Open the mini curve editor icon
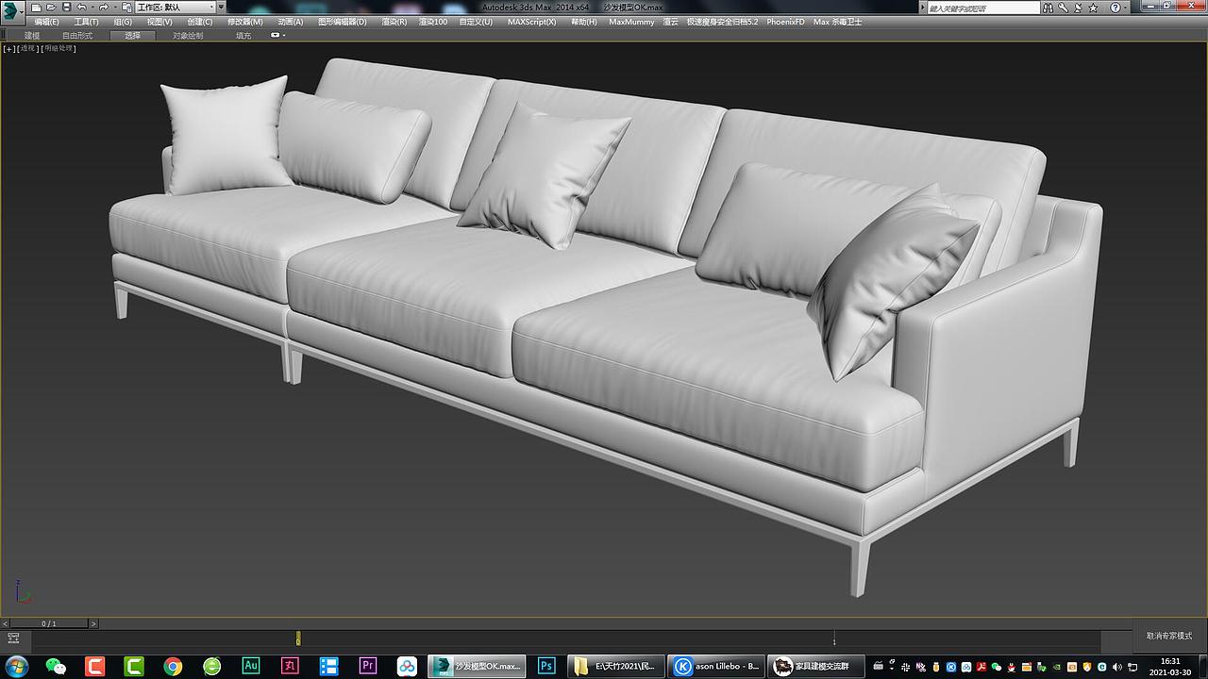The width and height of the screenshot is (1208, 679). click(13, 638)
